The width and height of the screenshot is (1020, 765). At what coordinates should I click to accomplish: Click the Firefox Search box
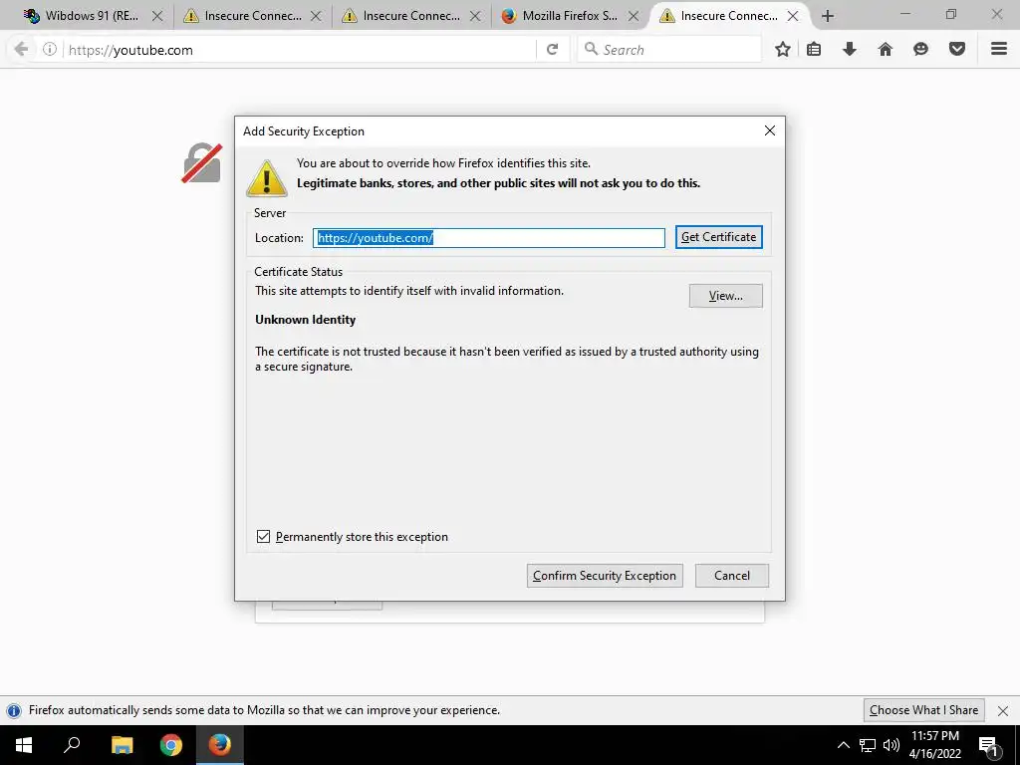(668, 50)
